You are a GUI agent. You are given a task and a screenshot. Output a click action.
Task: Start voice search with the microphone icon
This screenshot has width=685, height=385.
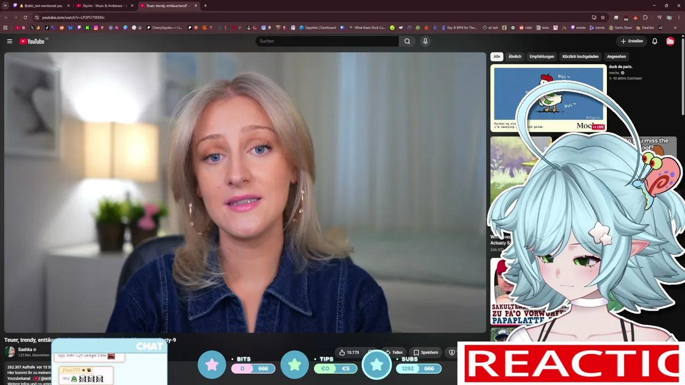click(x=425, y=41)
